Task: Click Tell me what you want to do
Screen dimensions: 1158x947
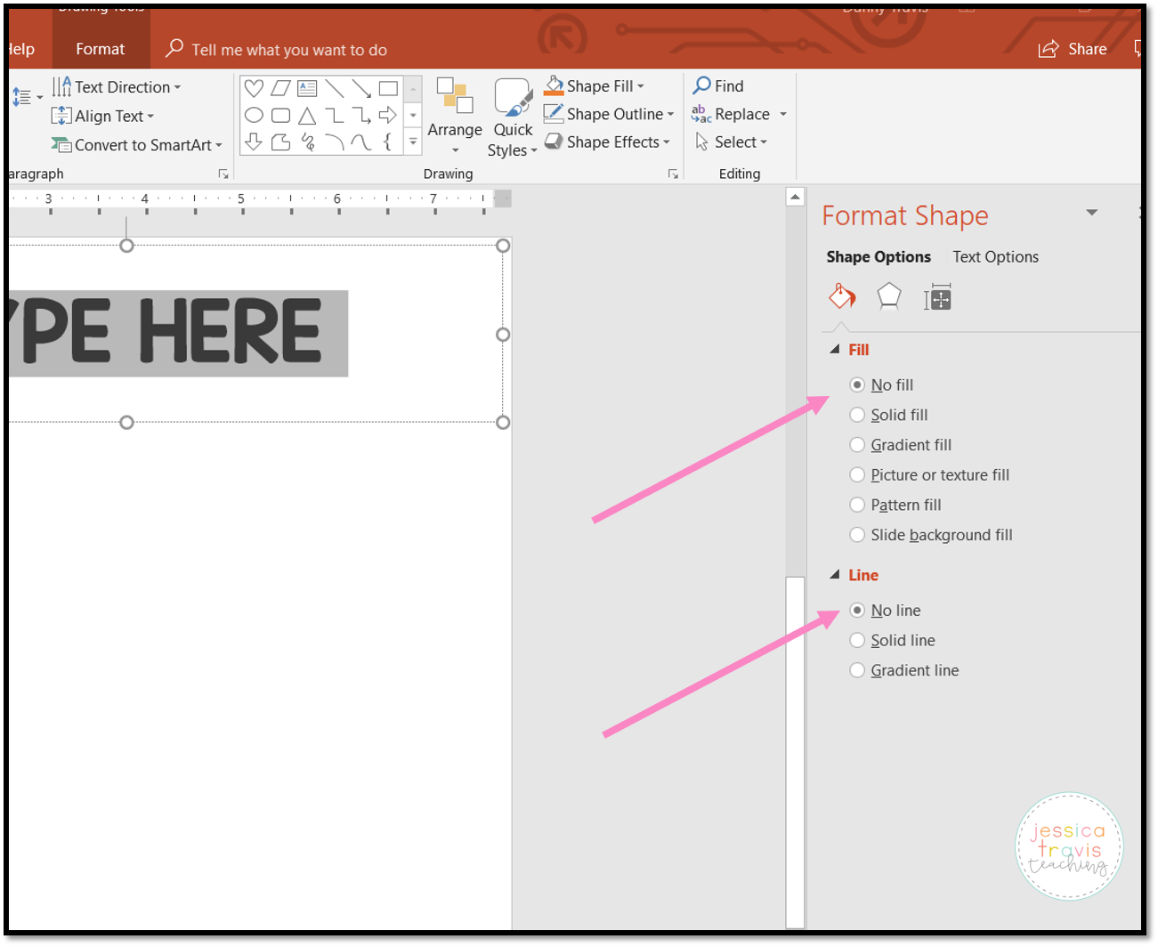Action: [289, 50]
